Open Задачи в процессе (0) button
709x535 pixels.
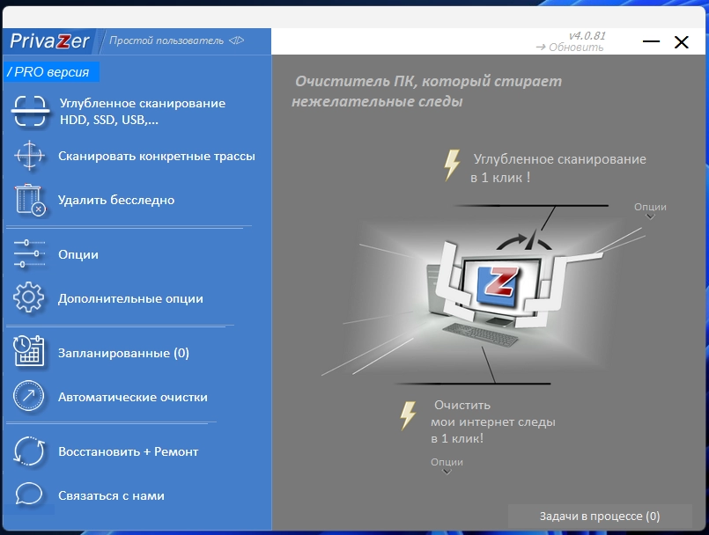coord(600,516)
